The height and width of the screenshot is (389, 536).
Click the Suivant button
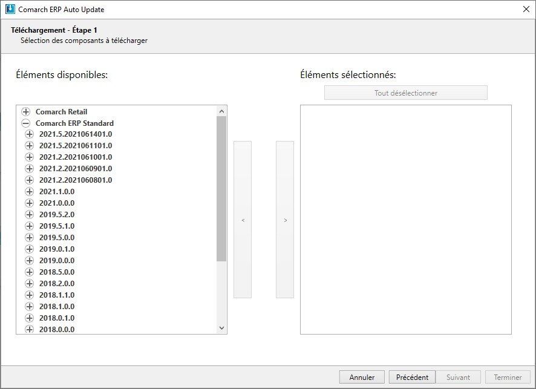458,377
